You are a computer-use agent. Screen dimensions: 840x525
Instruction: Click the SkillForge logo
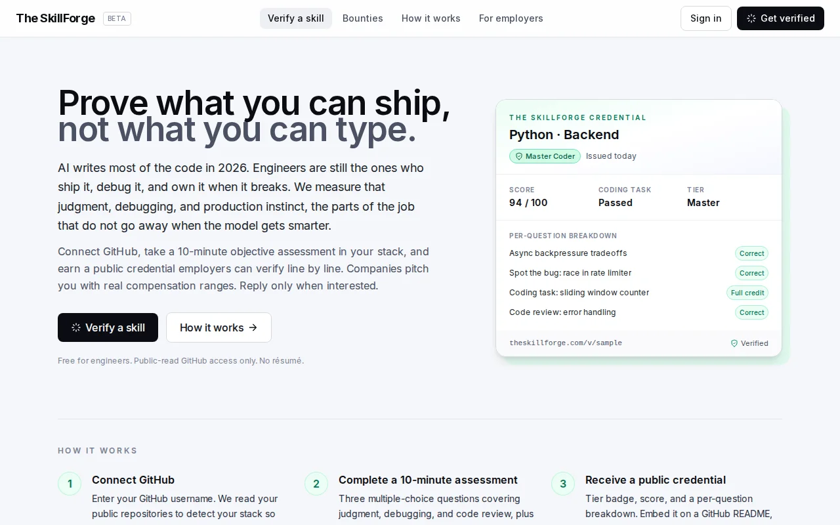(56, 18)
